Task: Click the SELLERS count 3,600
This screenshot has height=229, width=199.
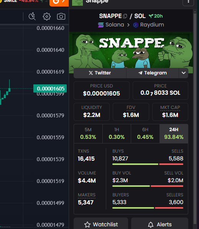Action: 176,202
